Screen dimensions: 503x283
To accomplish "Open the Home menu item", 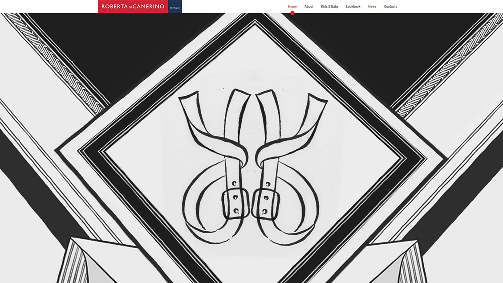I will pos(292,6).
